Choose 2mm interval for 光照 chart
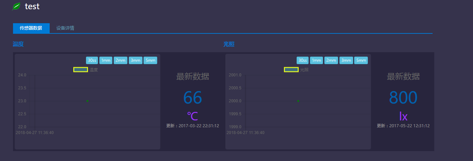Image resolution: width=473 pixels, height=161 pixels. tap(331, 60)
